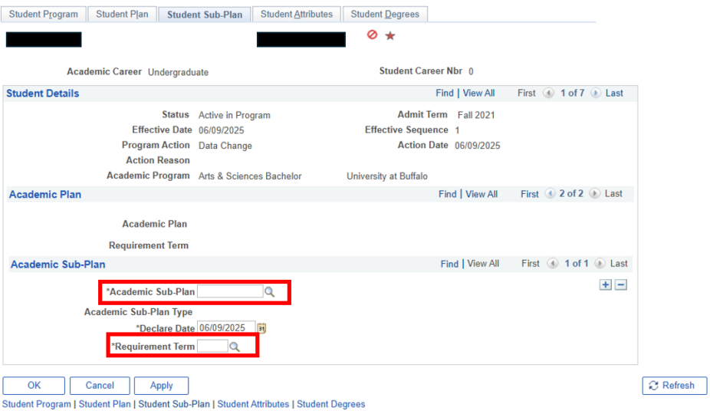
Task: Add a new Academic Sub-Plan row
Action: click(x=606, y=285)
